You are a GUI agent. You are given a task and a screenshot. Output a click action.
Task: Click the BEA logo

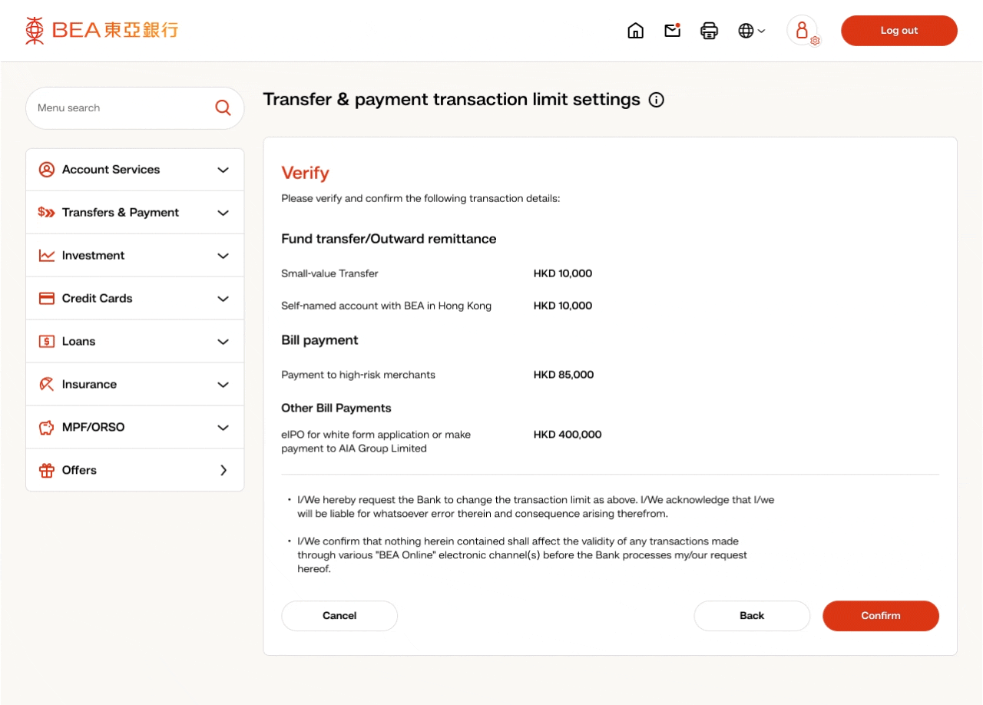tap(101, 31)
